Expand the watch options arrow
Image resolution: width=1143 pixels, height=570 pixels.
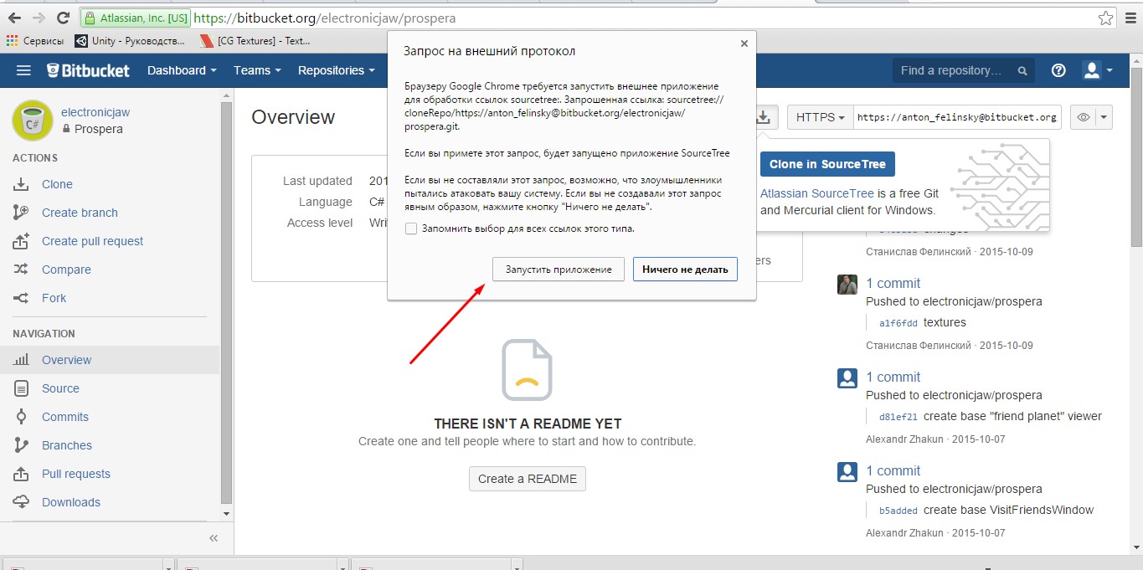[x=1104, y=118]
